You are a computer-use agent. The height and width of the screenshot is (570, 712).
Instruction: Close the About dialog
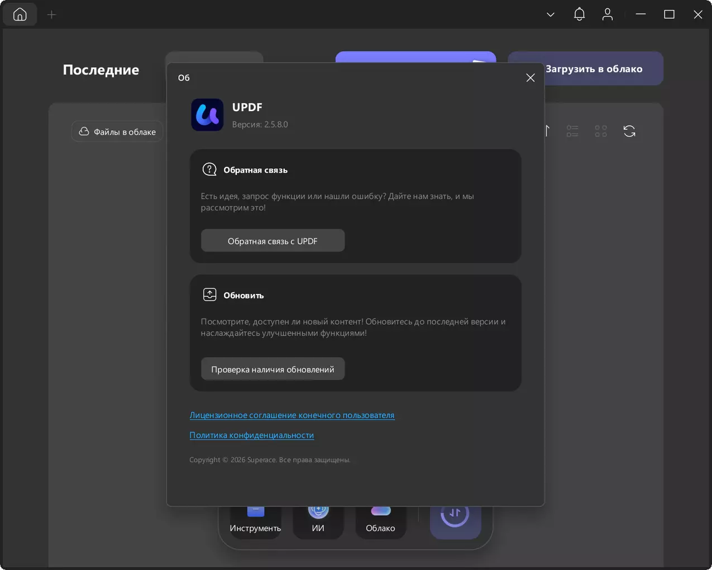tap(531, 78)
